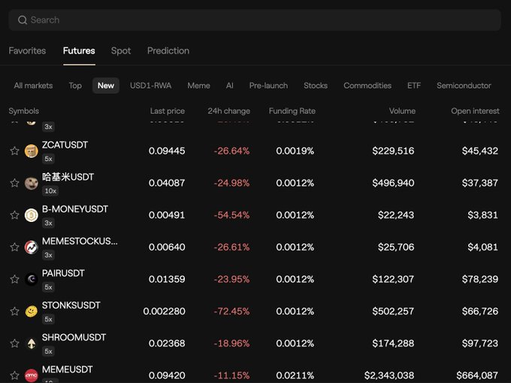Screen dimensions: 511x383
Task: Show Meme category markets
Action: (x=198, y=86)
